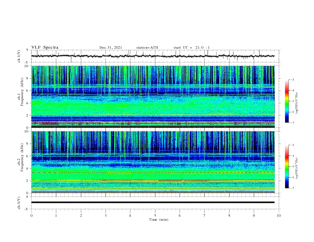Image resolution: width=314 pixels, height=242 pixels.
Task: Click the "ch.1(V)" axis label
Action: pyautogui.click(x=19, y=56)
